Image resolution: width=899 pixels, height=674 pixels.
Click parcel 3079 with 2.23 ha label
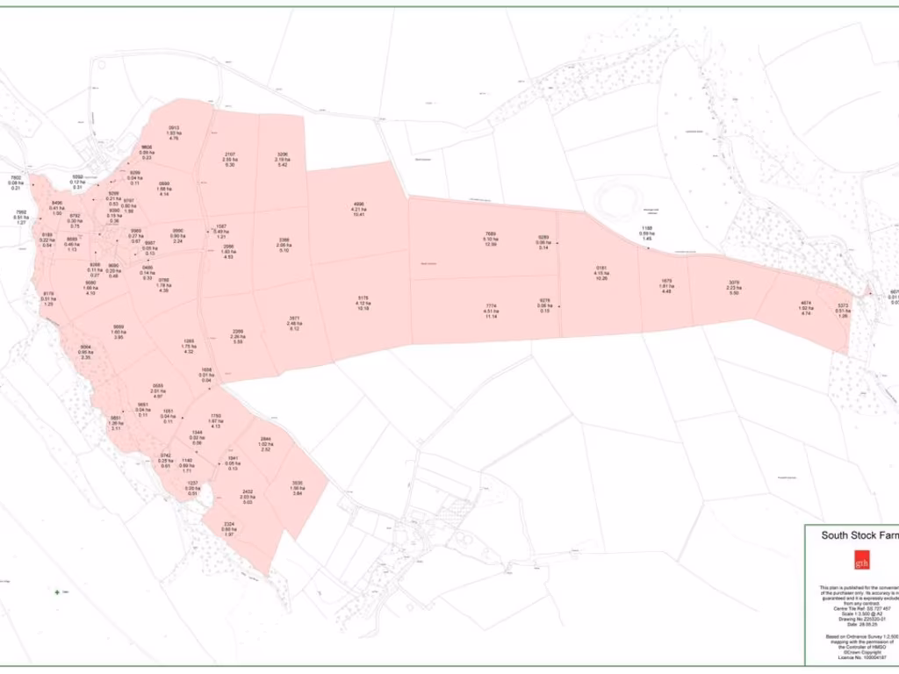click(734, 287)
